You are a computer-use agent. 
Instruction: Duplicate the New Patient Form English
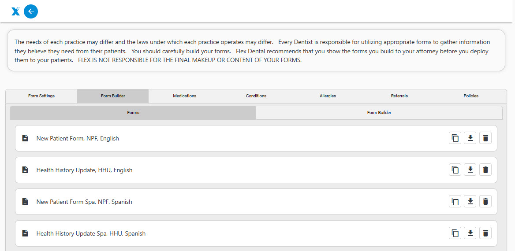click(x=455, y=138)
